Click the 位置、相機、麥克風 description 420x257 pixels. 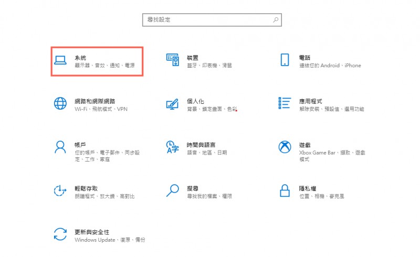(x=321, y=196)
